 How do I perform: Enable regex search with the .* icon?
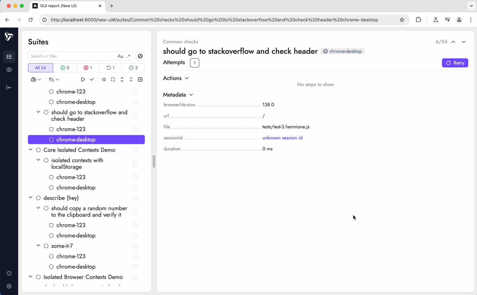point(129,56)
